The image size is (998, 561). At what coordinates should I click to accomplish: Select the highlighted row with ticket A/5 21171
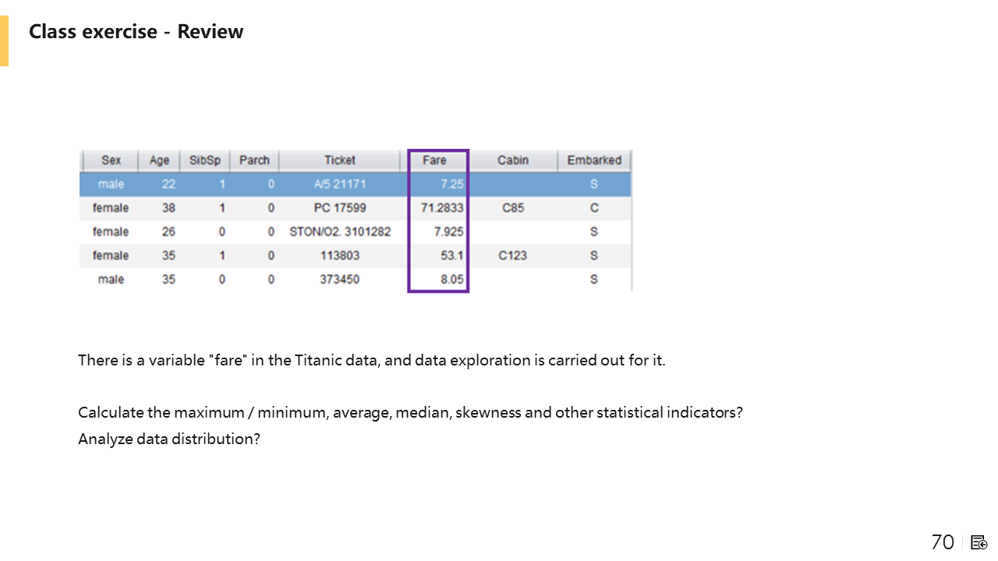pos(340,185)
